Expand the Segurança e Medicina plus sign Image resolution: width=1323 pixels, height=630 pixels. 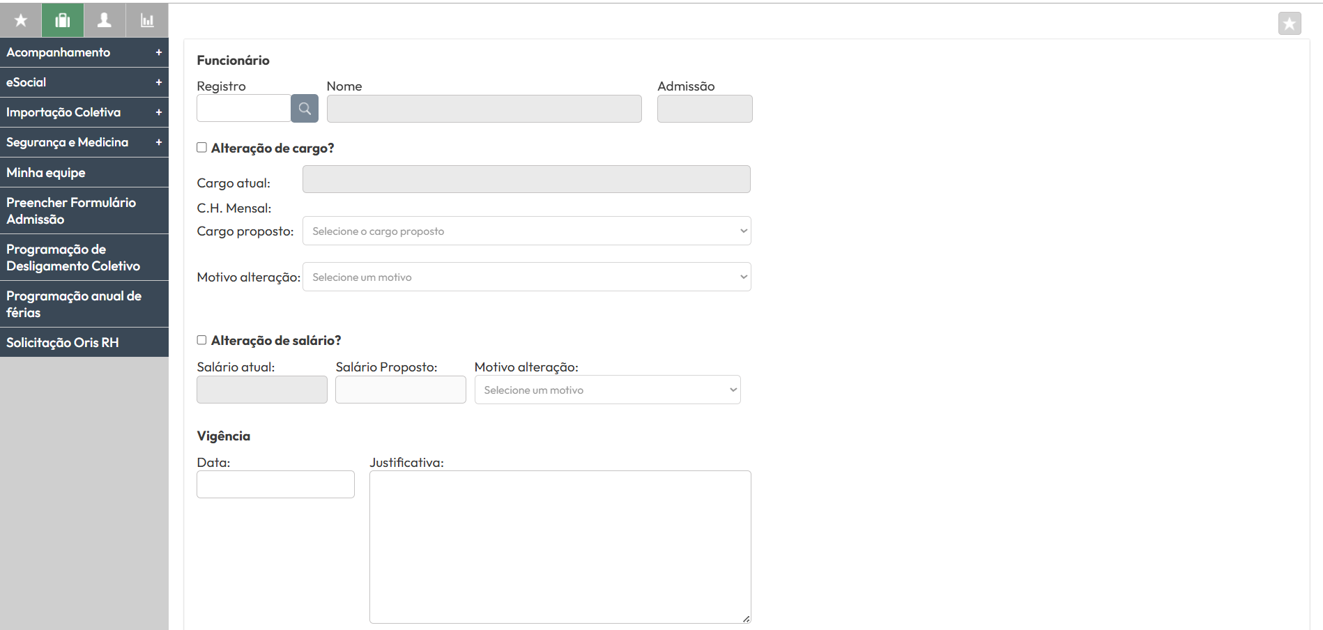point(159,142)
